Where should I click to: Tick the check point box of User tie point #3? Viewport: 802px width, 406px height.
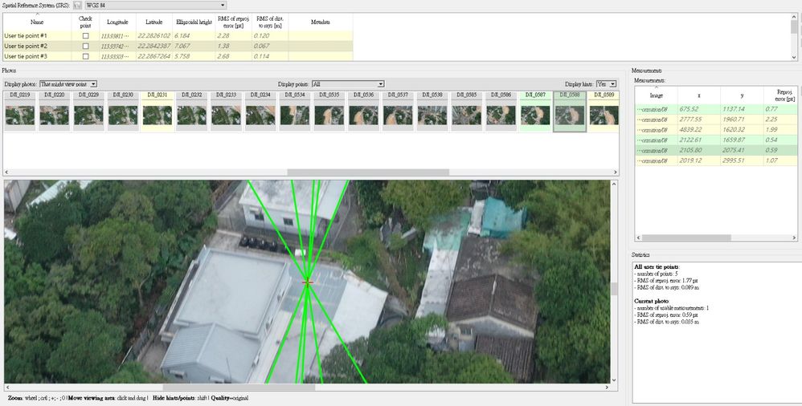pos(85,56)
